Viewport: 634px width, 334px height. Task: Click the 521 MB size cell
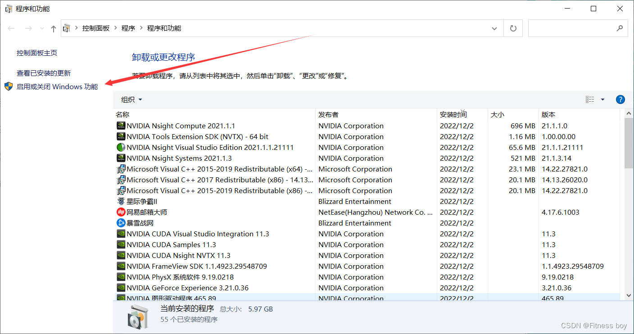tap(523, 158)
